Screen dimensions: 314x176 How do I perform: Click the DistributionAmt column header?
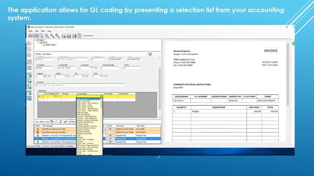54,93
